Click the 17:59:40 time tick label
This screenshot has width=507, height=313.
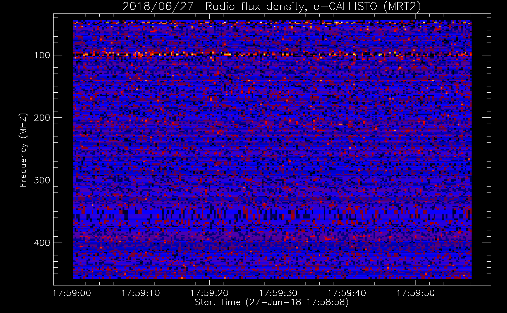(347, 293)
